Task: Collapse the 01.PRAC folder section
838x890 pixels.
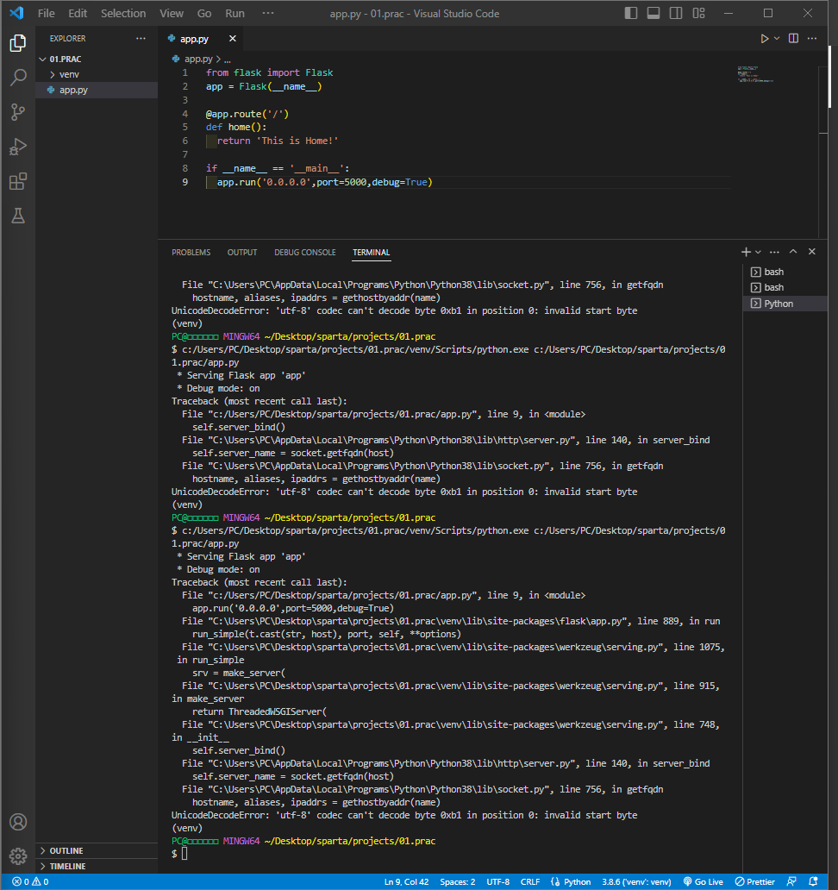Action: 97,59
